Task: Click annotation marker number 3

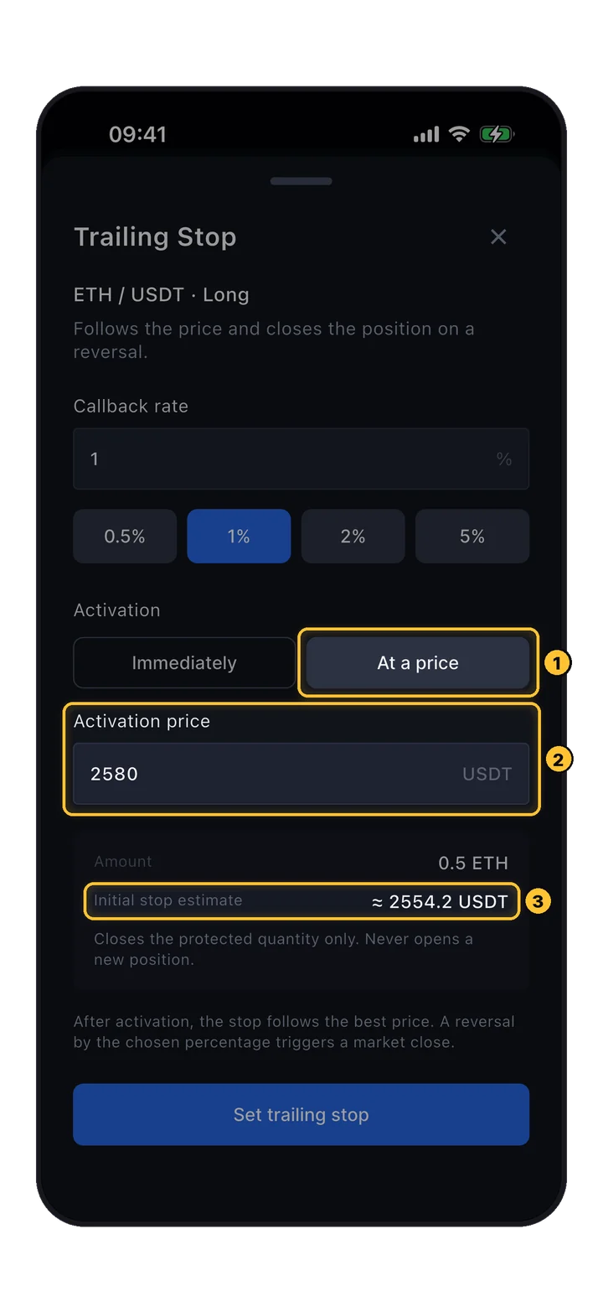Action: [539, 901]
